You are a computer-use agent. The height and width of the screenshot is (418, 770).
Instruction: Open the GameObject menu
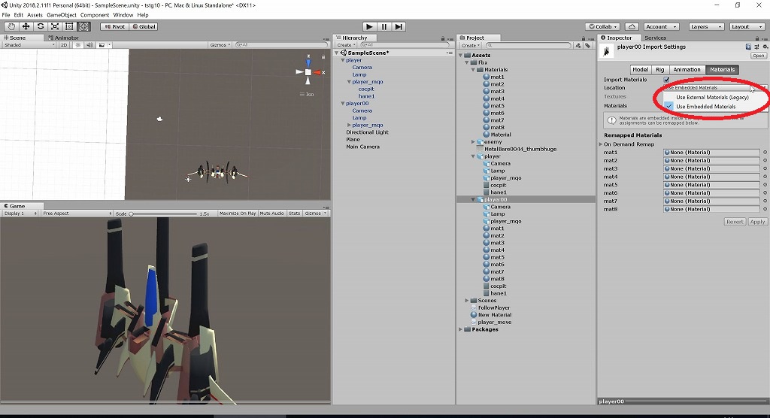(x=62, y=15)
